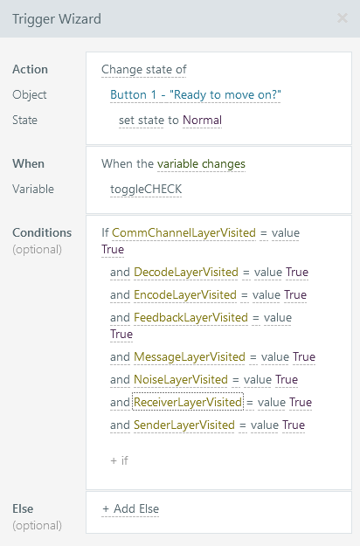The height and width of the screenshot is (546, 360).
Task: Toggle 'and' operator before DecodeLayerVisited
Action: coord(120,272)
